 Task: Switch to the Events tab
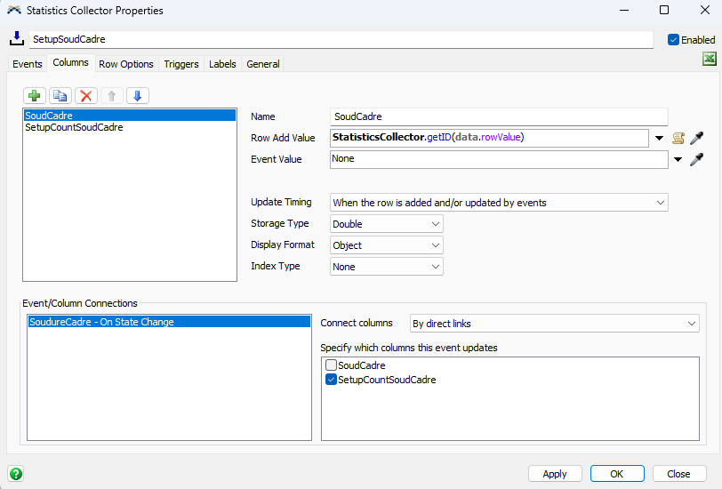(28, 64)
